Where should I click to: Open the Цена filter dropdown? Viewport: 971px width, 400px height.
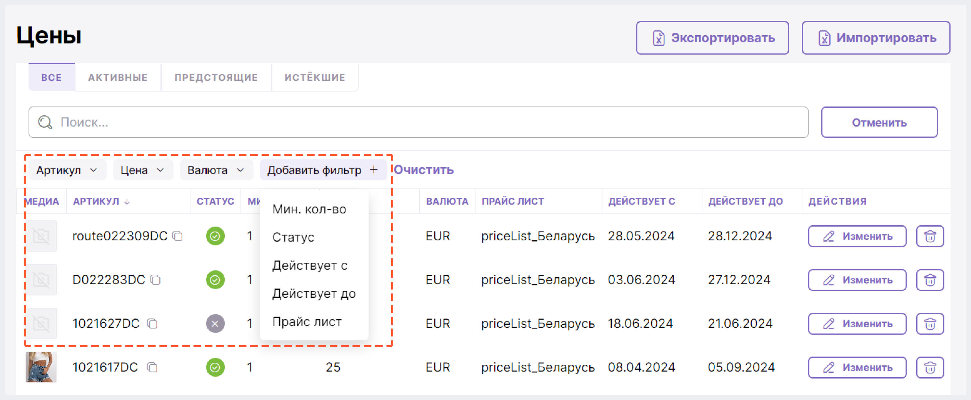tap(143, 170)
